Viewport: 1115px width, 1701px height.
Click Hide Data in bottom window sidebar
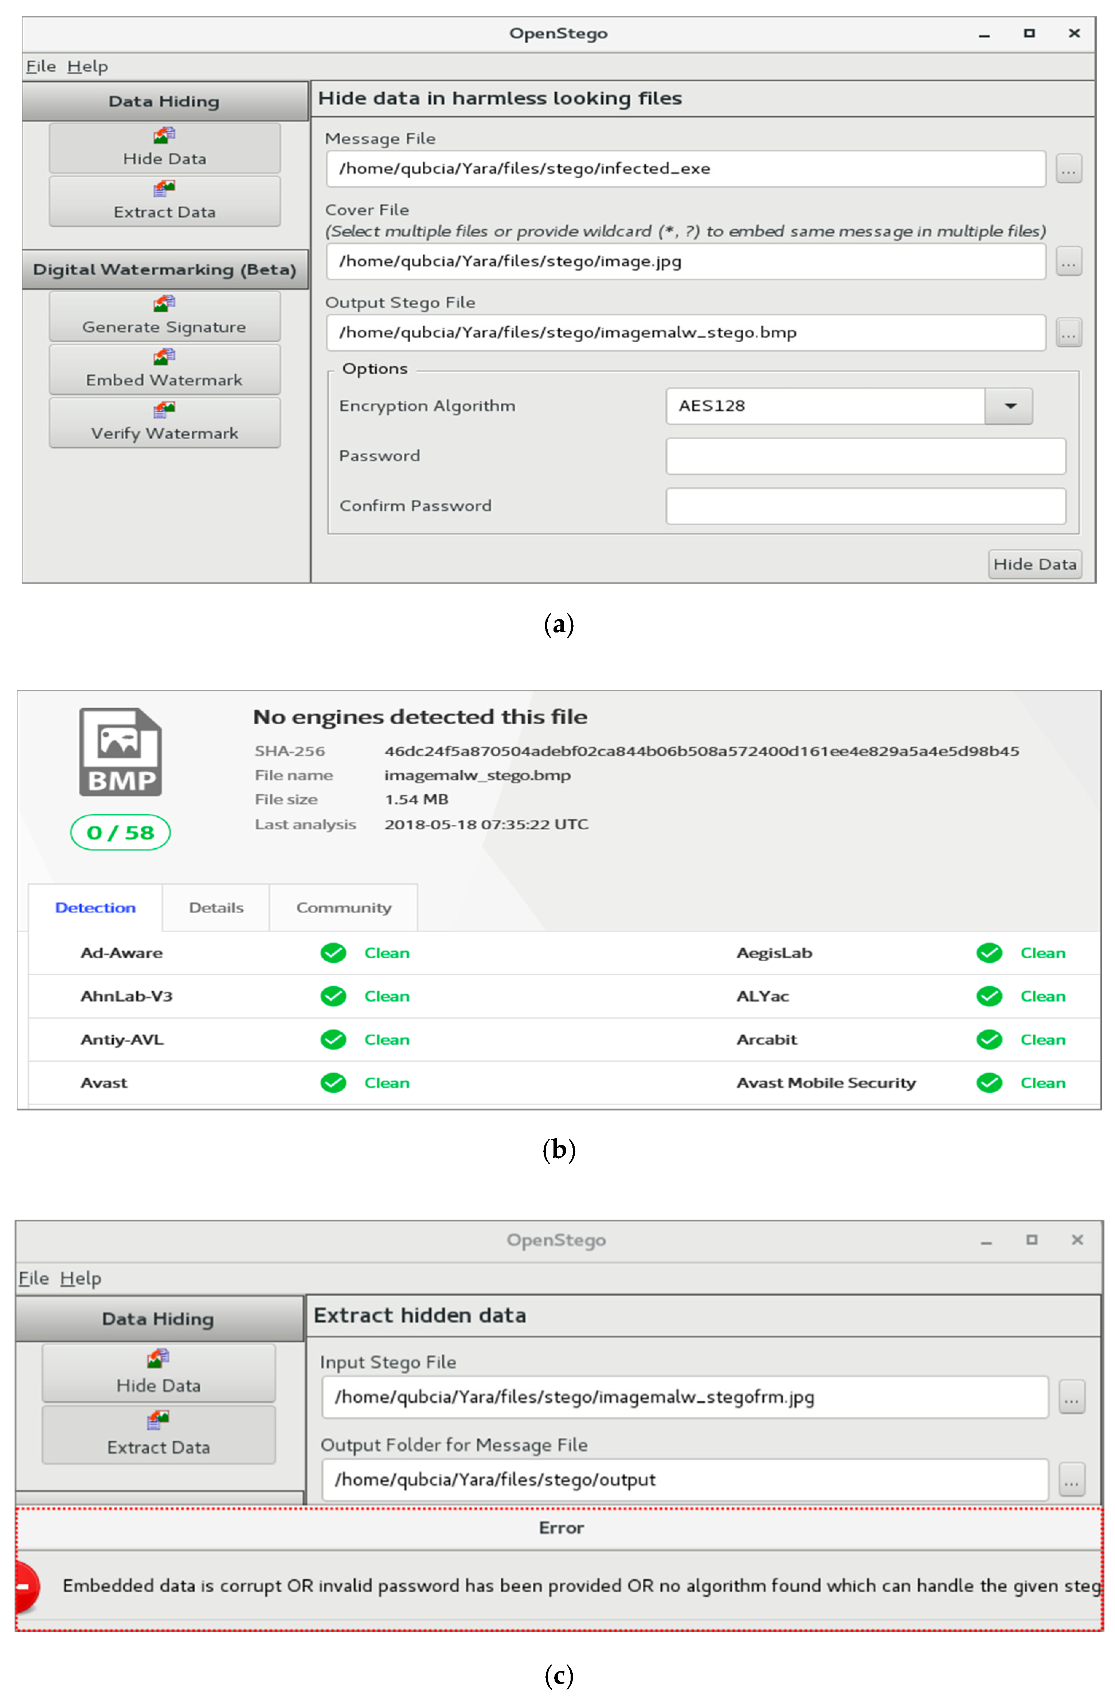pyautogui.click(x=159, y=1373)
